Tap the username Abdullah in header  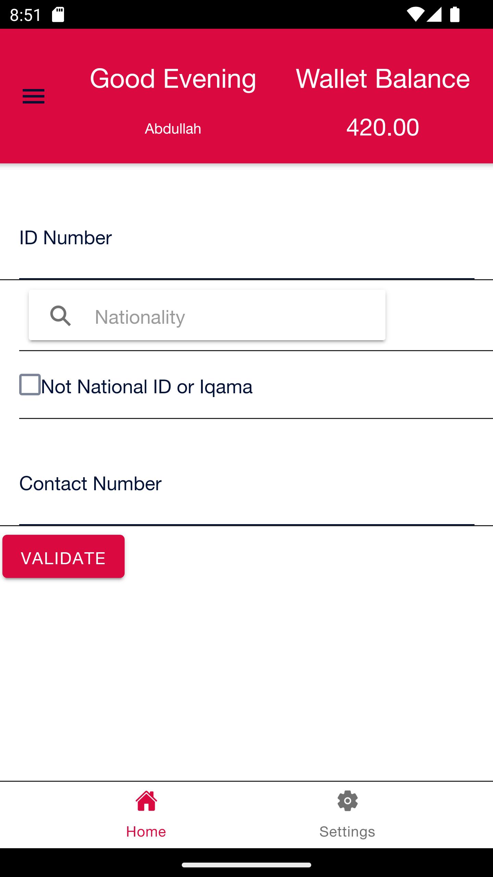click(x=173, y=129)
